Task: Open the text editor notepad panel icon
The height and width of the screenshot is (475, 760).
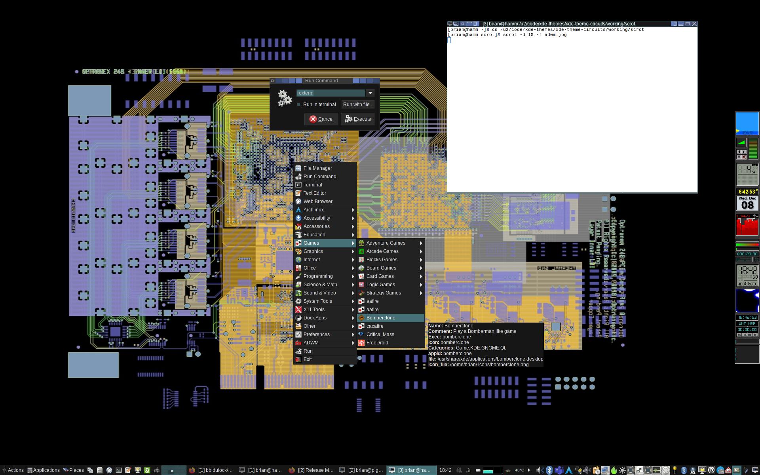Action: pos(128,470)
